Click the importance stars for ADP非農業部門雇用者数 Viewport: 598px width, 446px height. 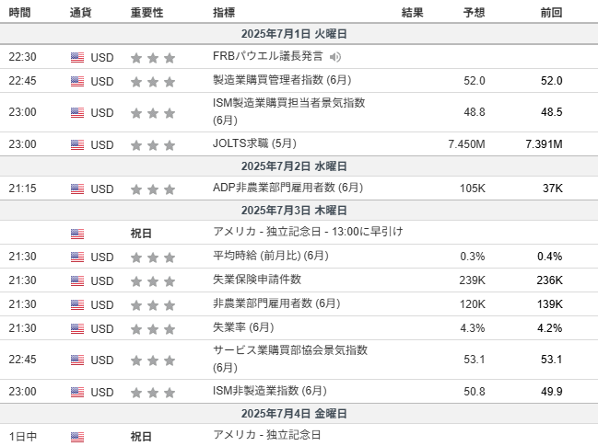pos(153,189)
